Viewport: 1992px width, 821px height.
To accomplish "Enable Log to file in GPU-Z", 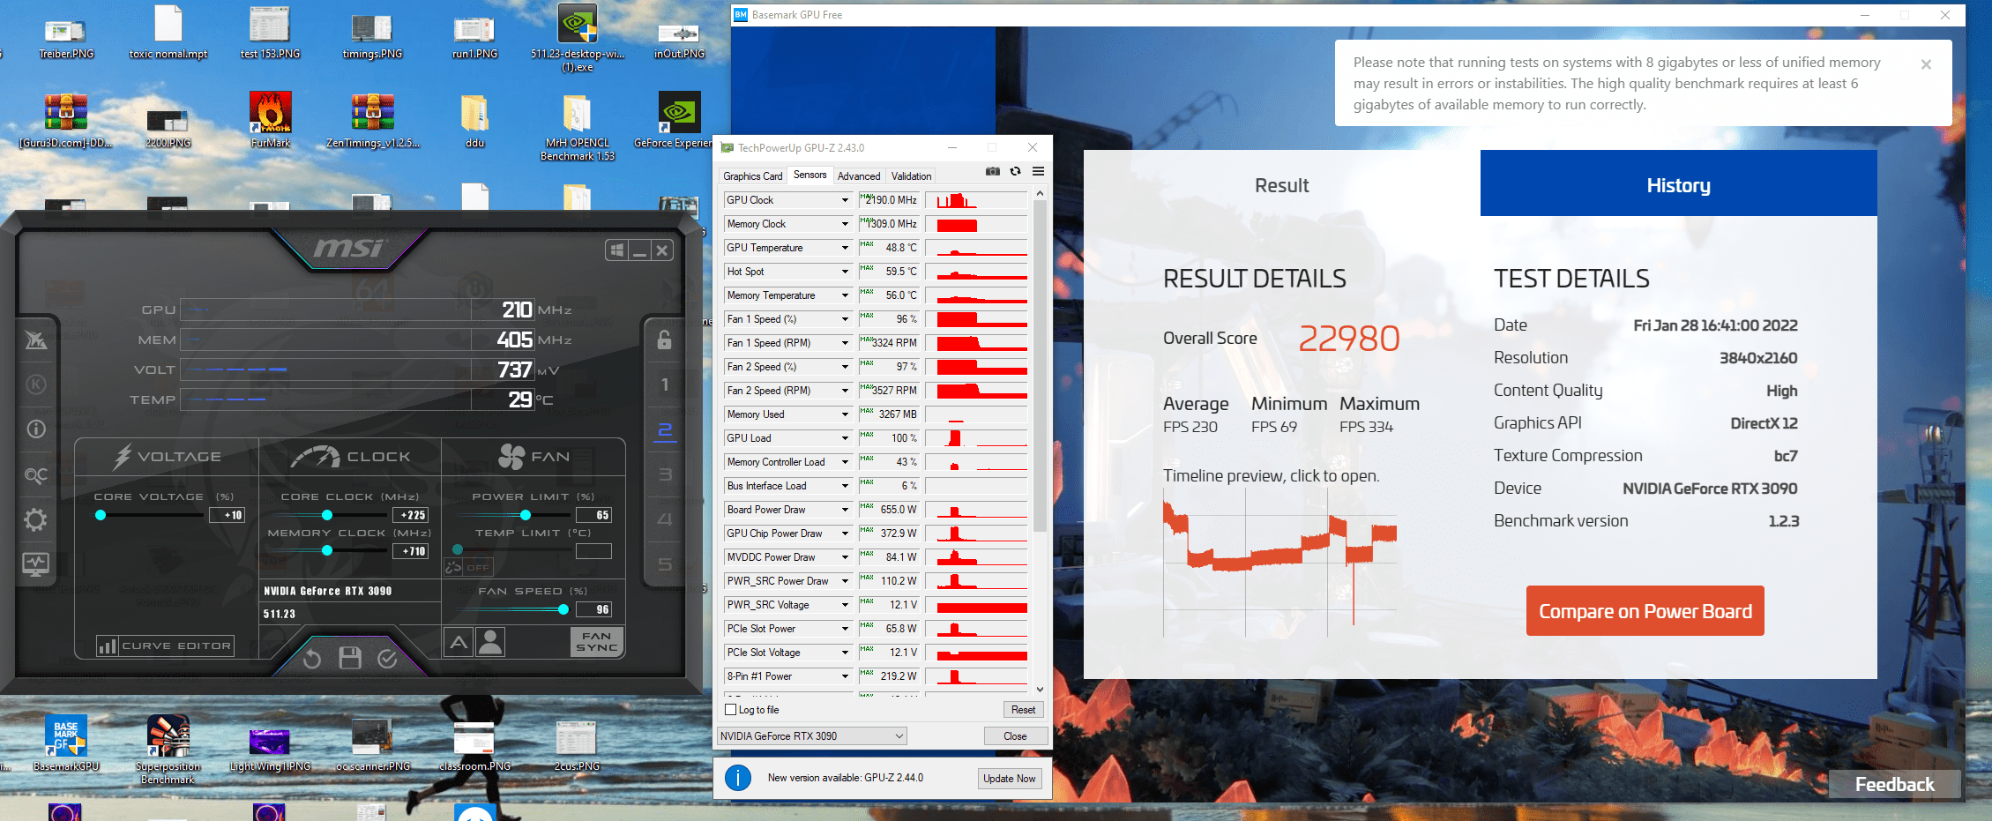I will [x=730, y=710].
